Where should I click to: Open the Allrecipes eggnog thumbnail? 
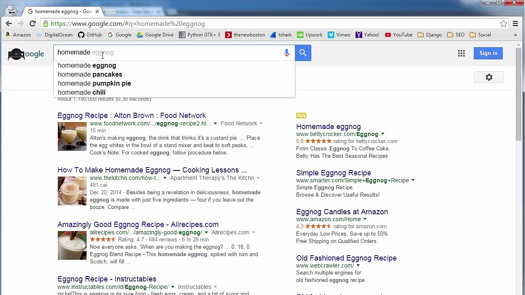pyautogui.click(x=72, y=245)
